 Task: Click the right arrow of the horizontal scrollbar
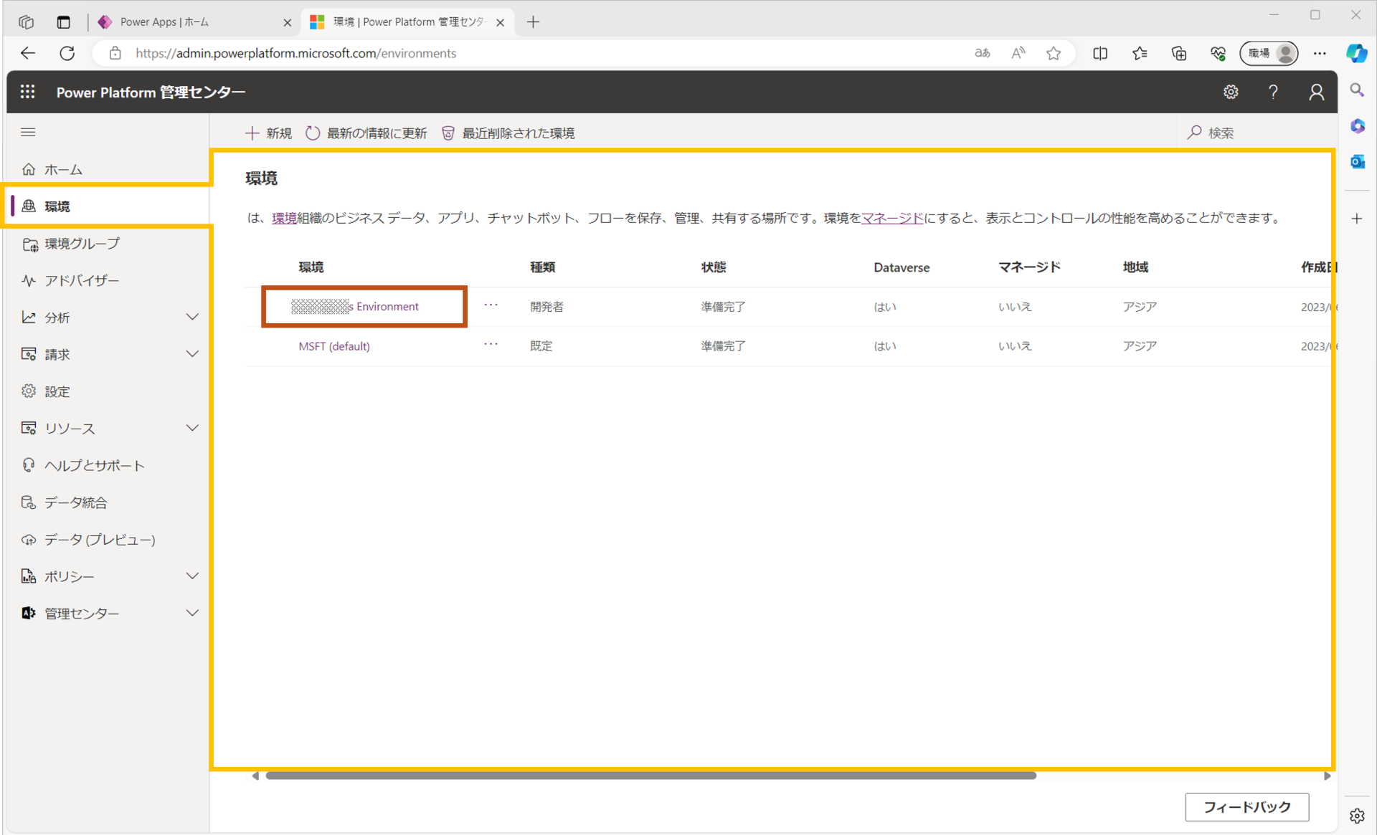[1327, 776]
